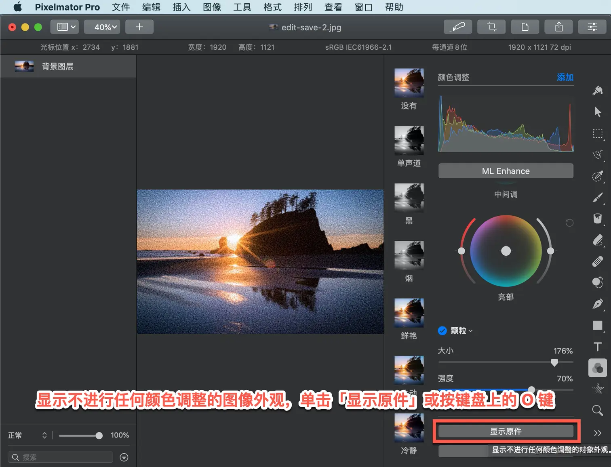Apply the 烟 preset thumbnail

(409, 255)
